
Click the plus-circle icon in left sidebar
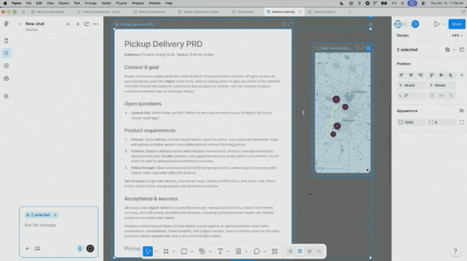[6, 66]
